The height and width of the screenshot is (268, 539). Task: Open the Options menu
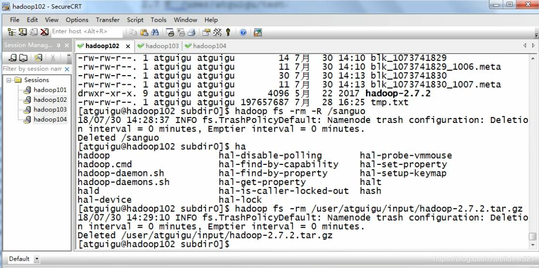pos(77,20)
